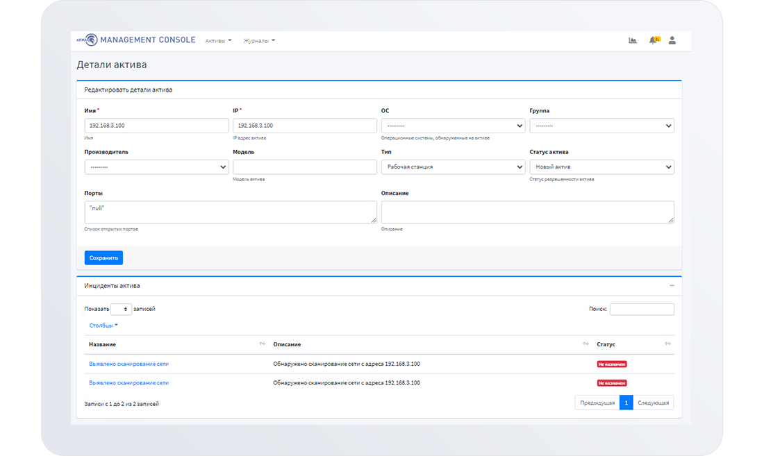Open the Группа dropdown
The image size is (764, 456).
pyautogui.click(x=601, y=126)
